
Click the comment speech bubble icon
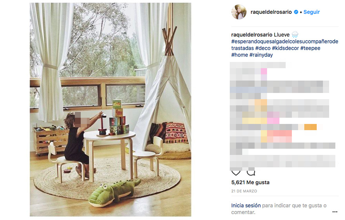[x=251, y=173]
